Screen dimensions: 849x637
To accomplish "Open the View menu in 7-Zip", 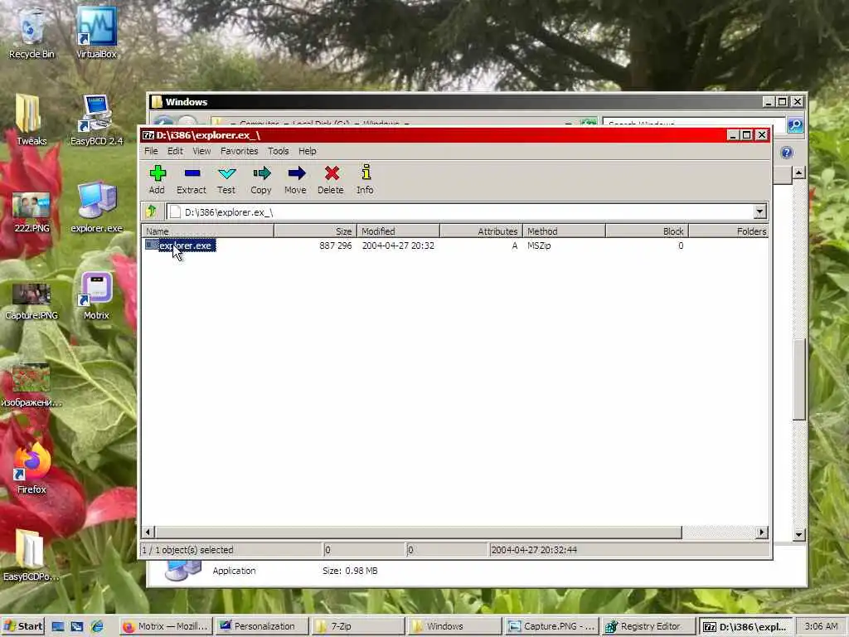I will [x=201, y=151].
